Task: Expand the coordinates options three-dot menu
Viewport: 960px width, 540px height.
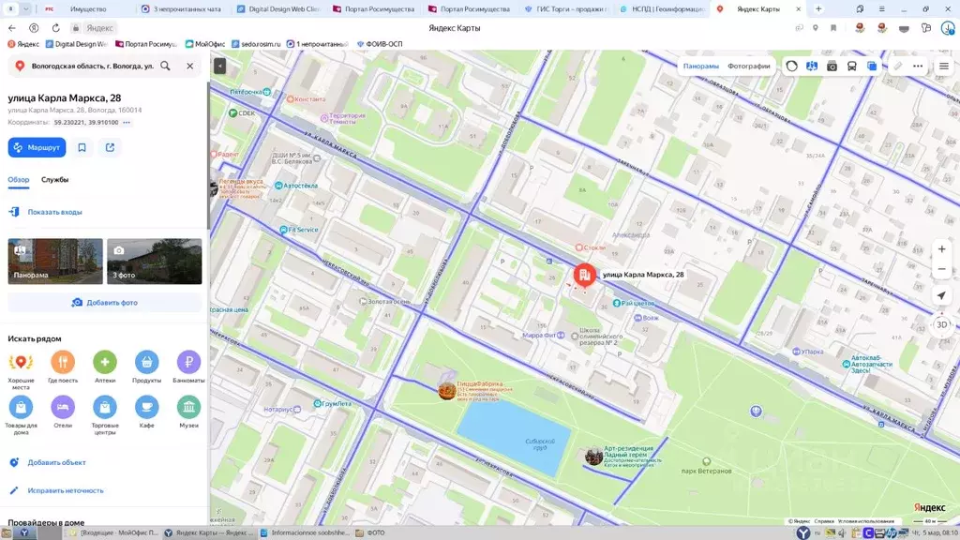Action: tap(127, 123)
